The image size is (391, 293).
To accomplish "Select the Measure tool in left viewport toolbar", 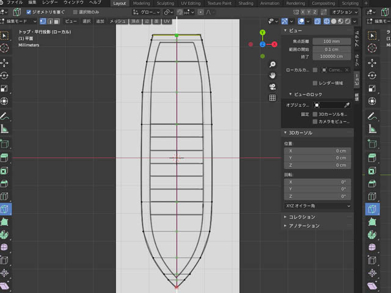I will click(x=4, y=129).
